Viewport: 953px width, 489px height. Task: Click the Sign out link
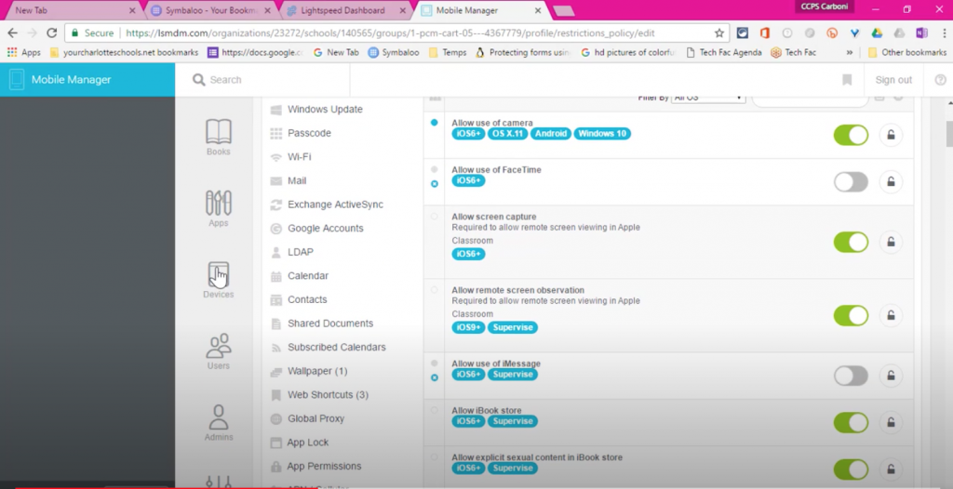893,80
